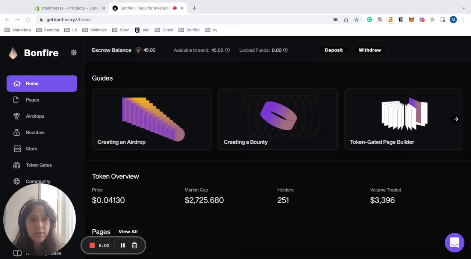Viewport: 471px width, 259px height.
Task: Click the Withdraw button
Action: pos(370,50)
